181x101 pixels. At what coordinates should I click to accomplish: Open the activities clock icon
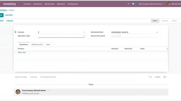pos(128,4)
